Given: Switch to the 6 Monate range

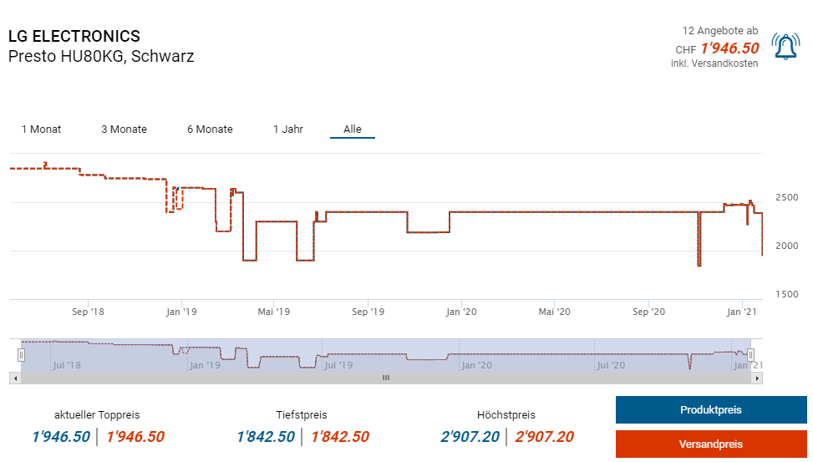Looking at the screenshot, I should tap(210, 129).
